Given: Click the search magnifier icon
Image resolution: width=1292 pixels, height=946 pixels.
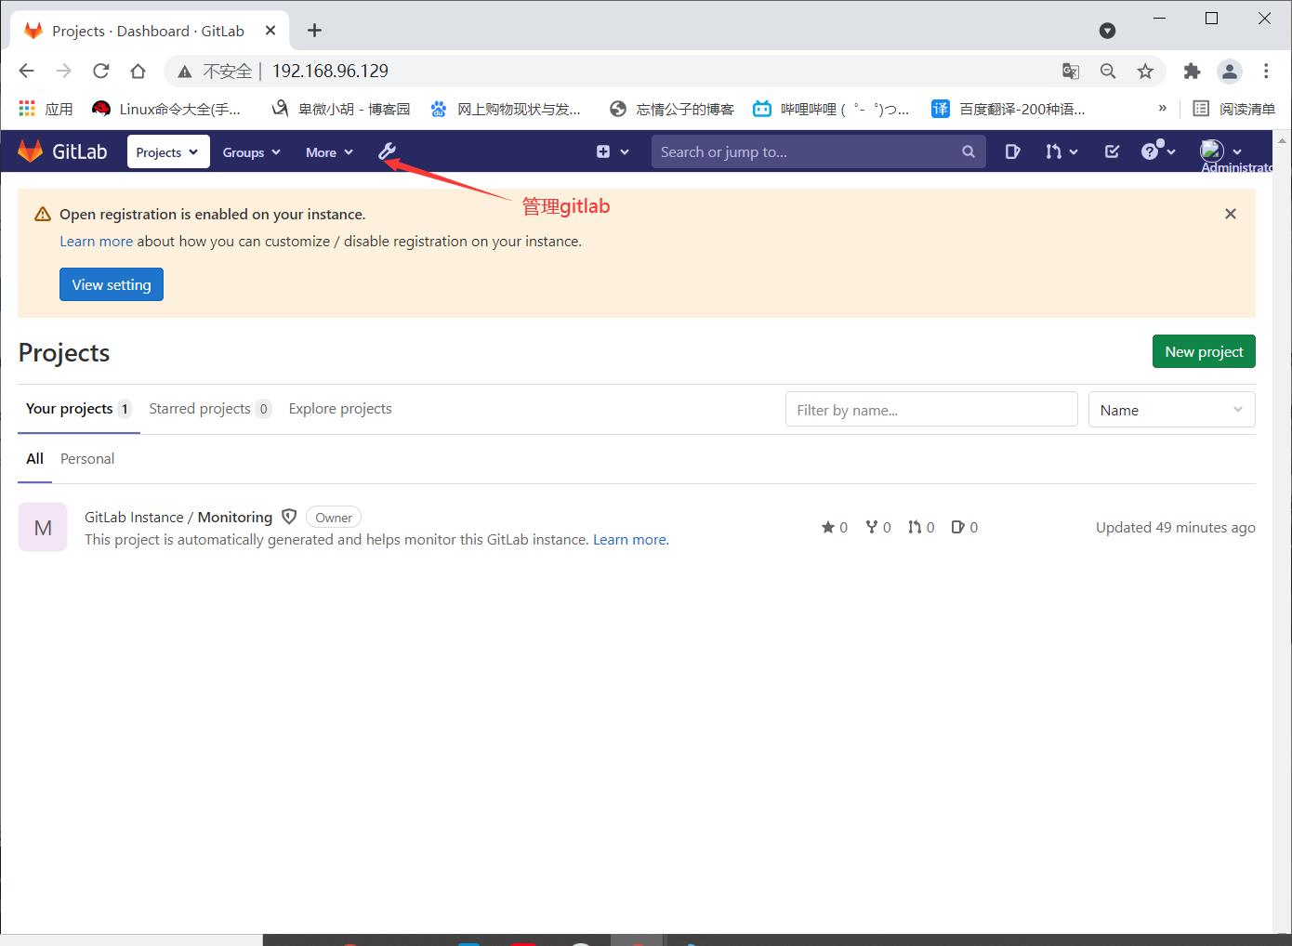Looking at the screenshot, I should pos(968,151).
